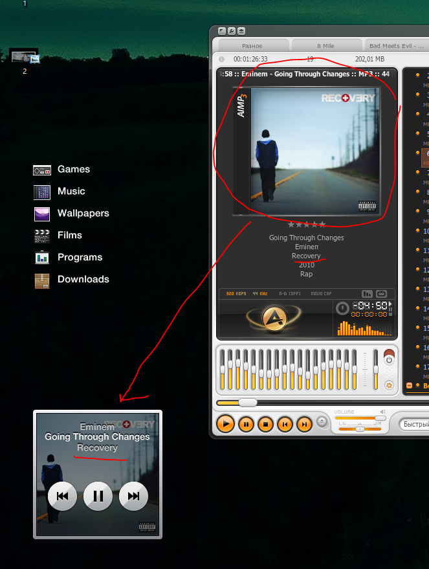Click the preamp slider next to equalizer power

click(376, 370)
